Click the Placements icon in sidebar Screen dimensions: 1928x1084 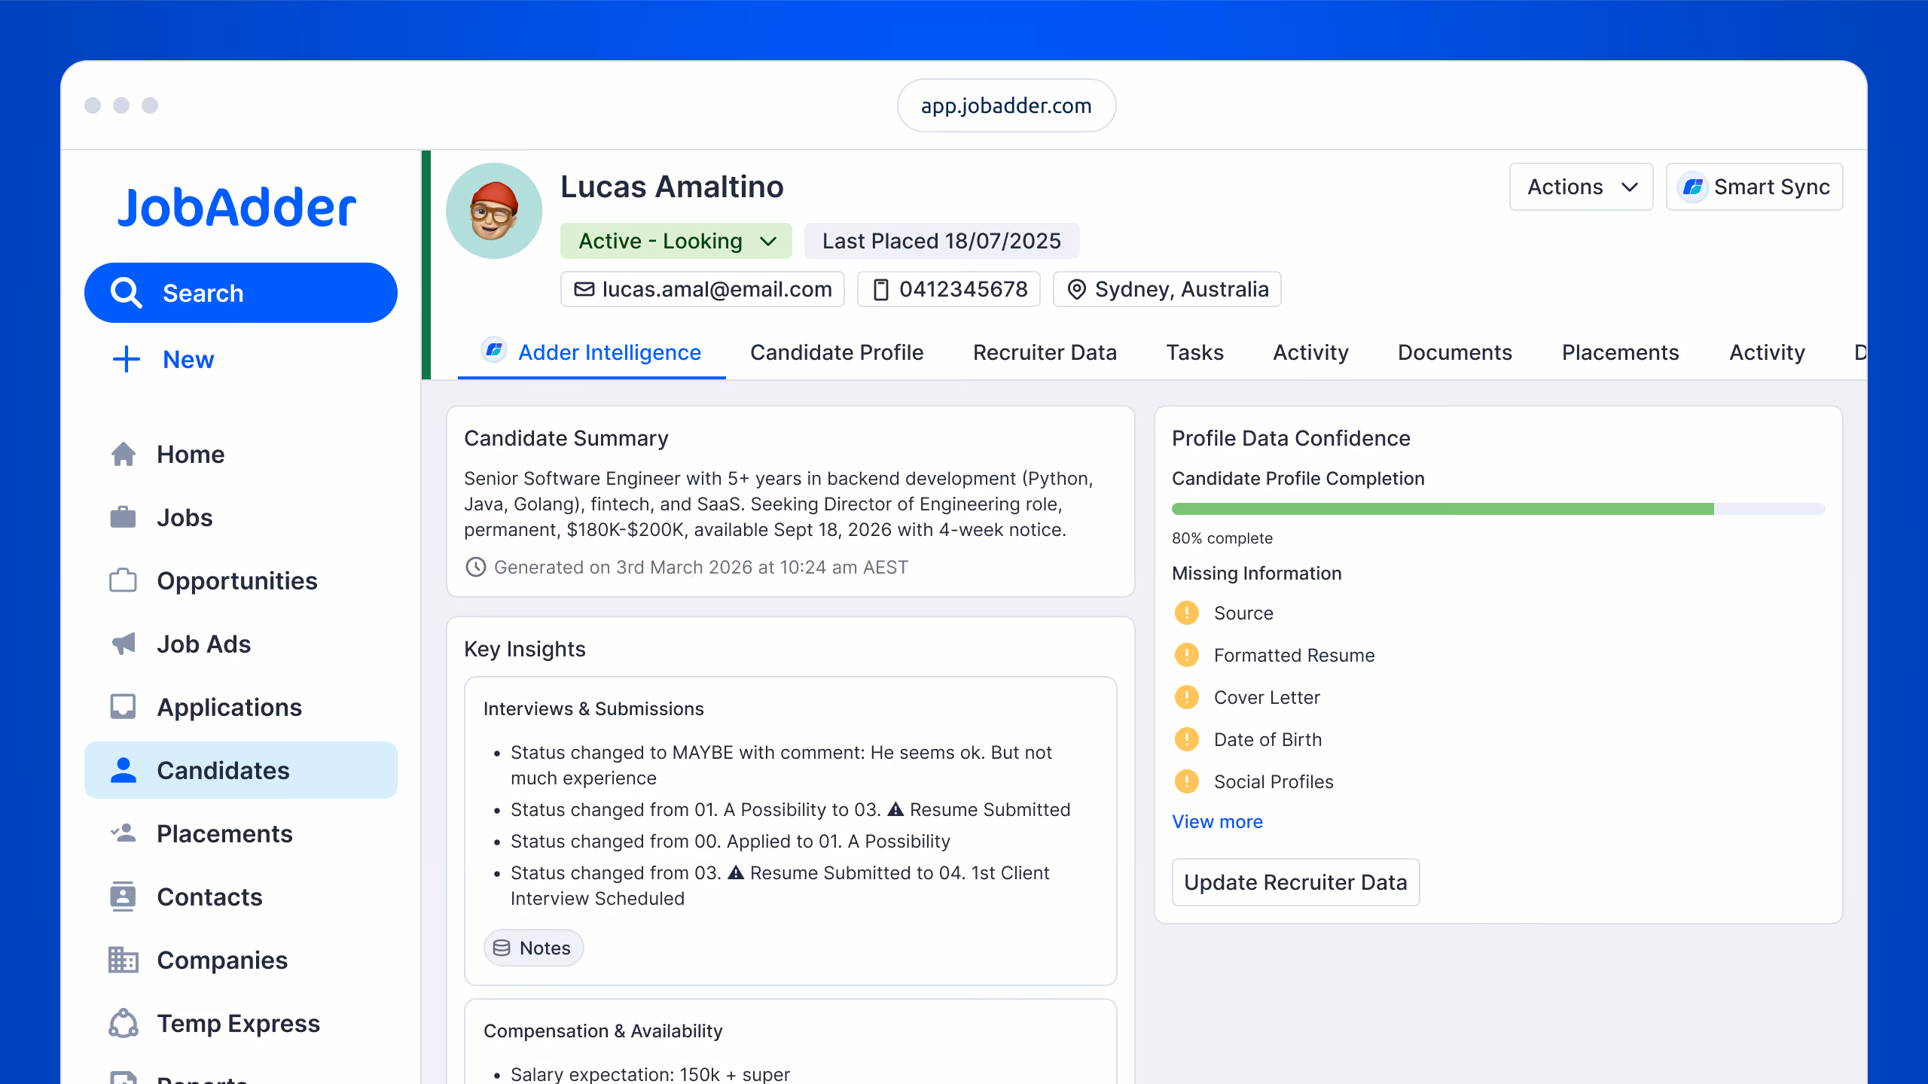[x=124, y=833]
